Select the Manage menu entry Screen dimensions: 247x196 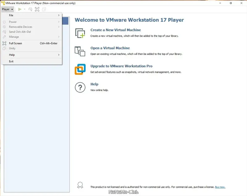point(32,37)
